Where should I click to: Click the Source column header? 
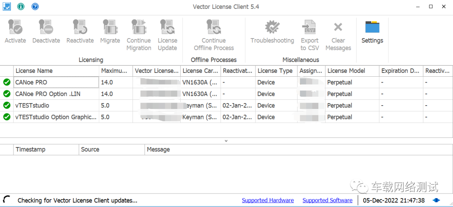(x=112, y=150)
